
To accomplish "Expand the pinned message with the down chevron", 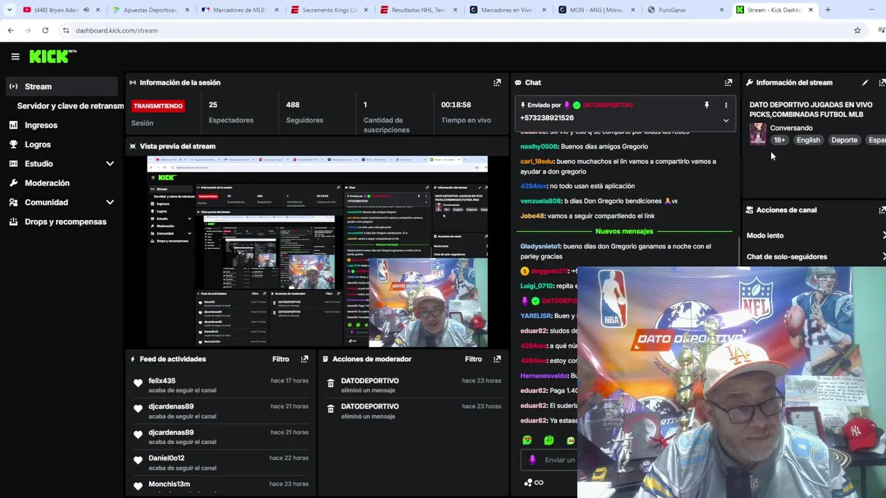I will click(726, 120).
